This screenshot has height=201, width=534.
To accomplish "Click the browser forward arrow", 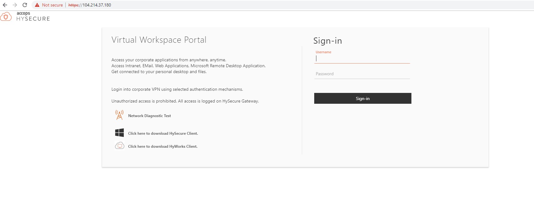I will pyautogui.click(x=15, y=5).
